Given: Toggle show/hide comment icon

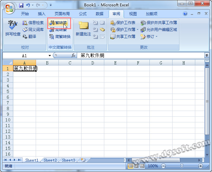Looking at the screenshot, I should pos(102,22).
